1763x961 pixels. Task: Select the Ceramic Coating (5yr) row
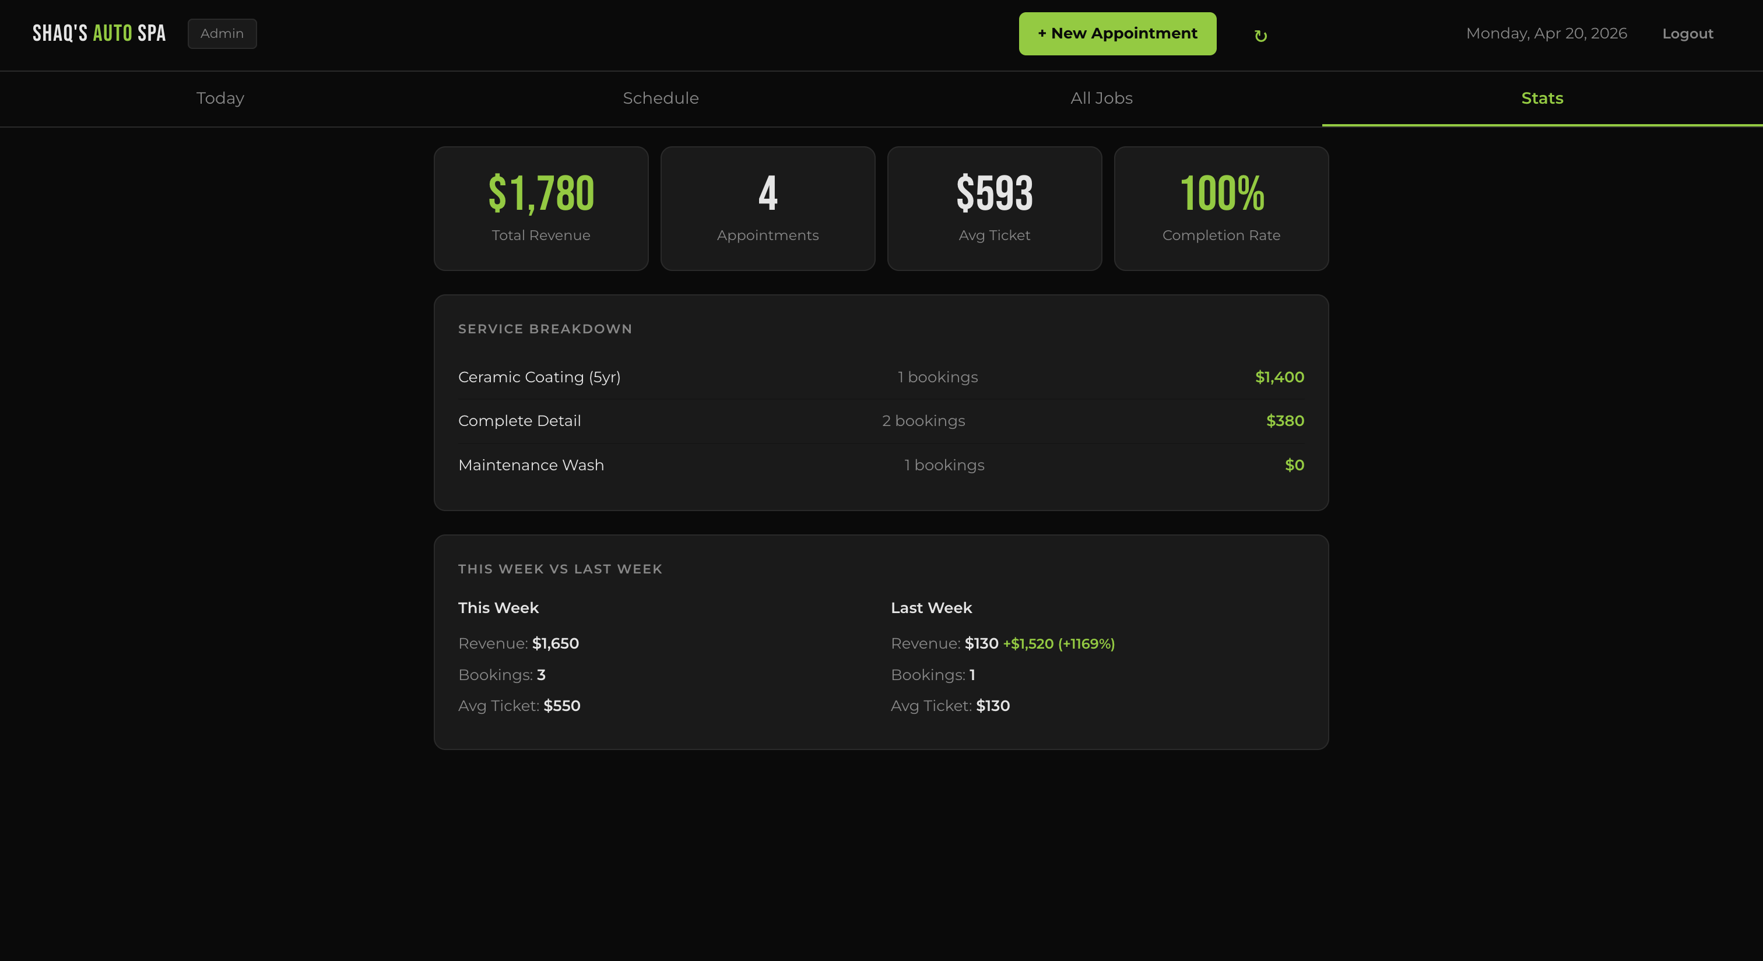click(881, 377)
